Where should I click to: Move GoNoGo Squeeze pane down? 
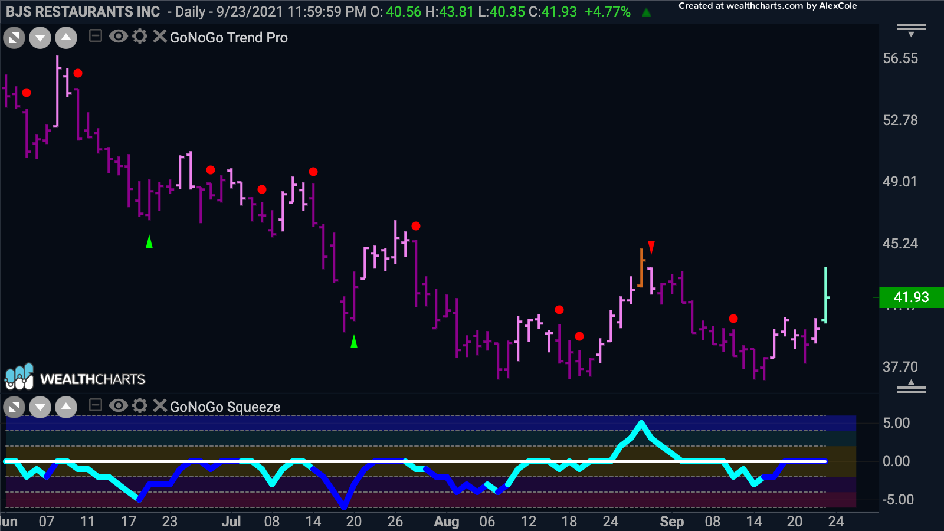[x=40, y=407]
